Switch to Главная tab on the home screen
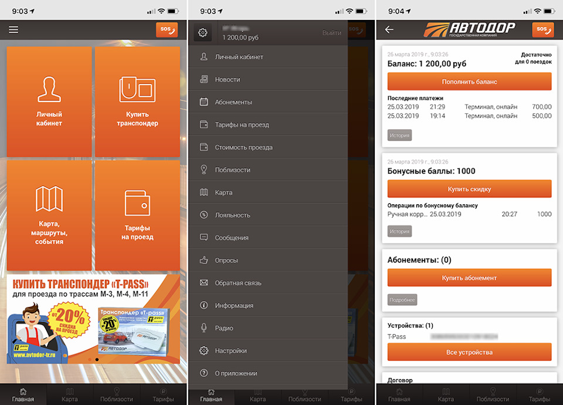 [x=23, y=395]
